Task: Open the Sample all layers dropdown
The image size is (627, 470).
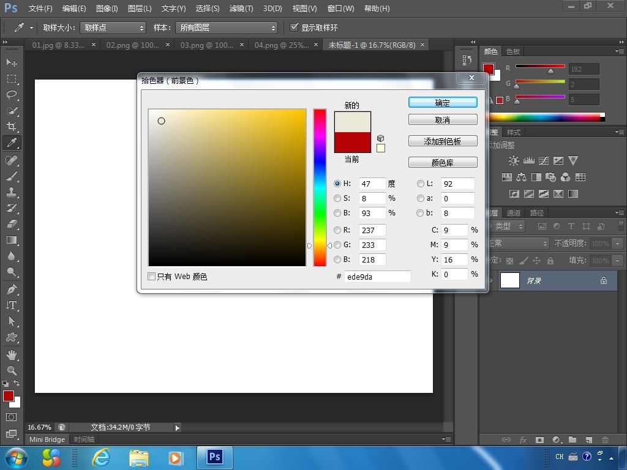Action: pos(227,28)
